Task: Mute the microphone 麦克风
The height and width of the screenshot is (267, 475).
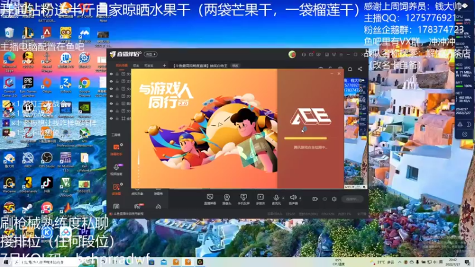Action: (x=276, y=199)
